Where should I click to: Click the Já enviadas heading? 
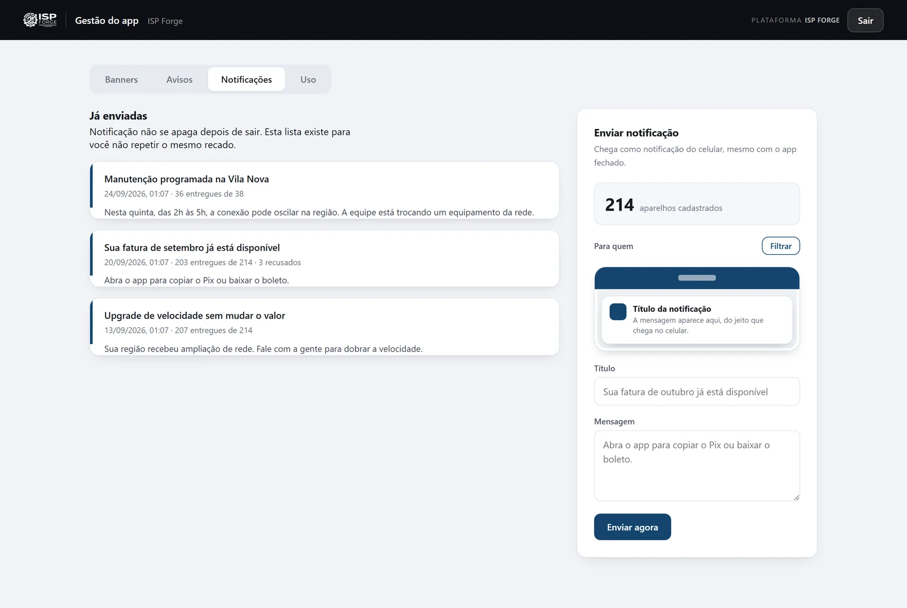[x=118, y=115]
